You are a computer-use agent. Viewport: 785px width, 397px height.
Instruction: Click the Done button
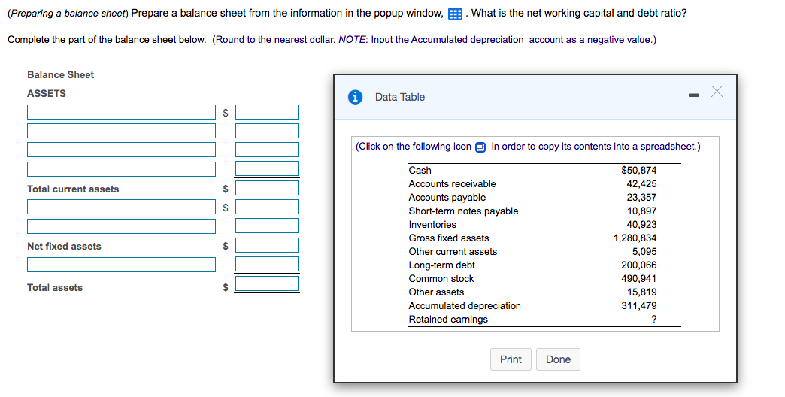click(x=558, y=359)
